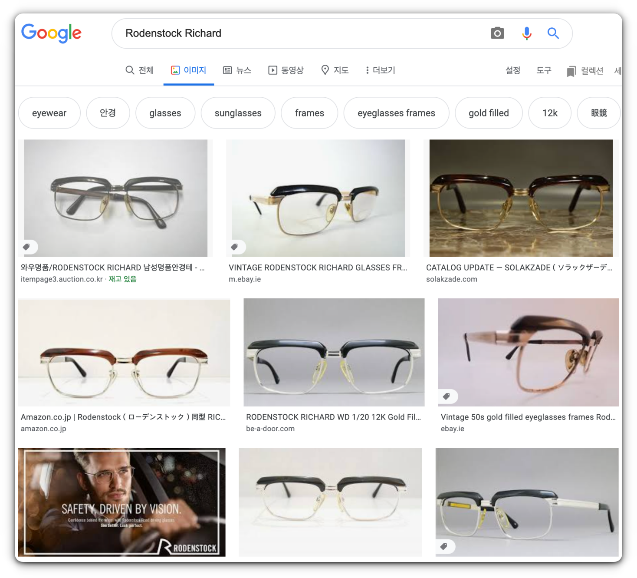
Task: Filter by eyeglasses frames chip
Action: [397, 113]
